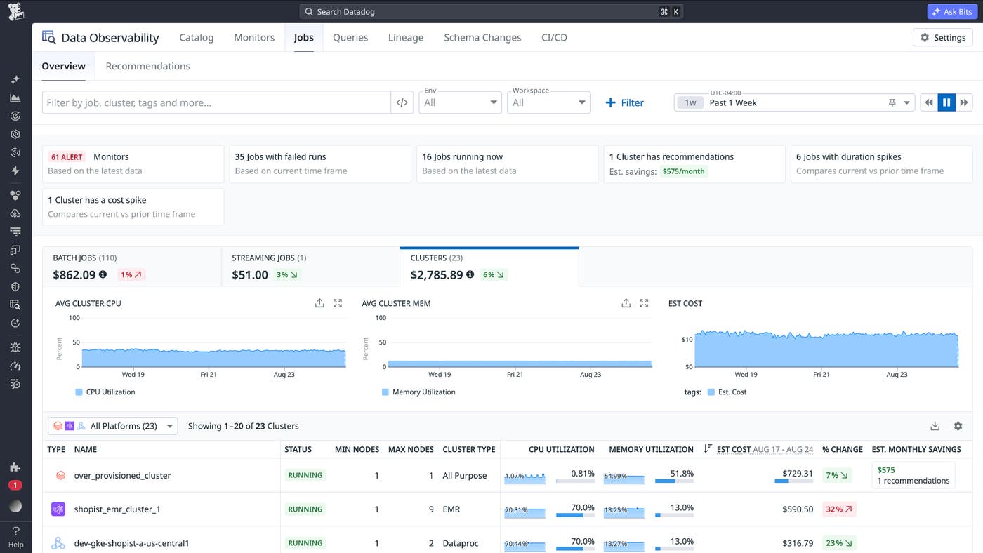Click the Datadog dog logo

point(15,11)
